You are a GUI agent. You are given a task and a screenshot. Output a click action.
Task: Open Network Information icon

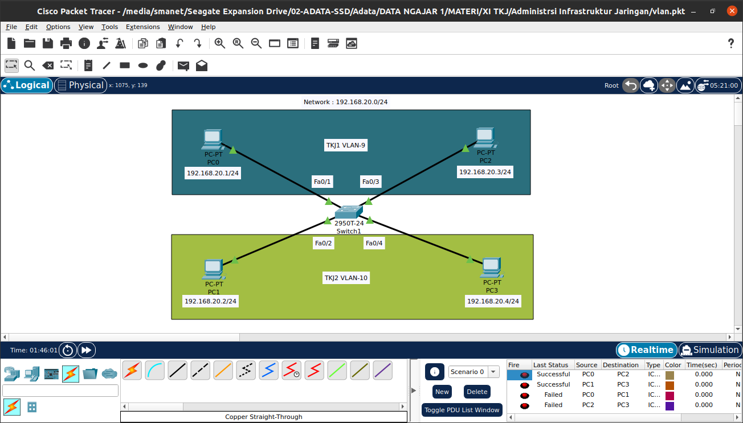click(x=84, y=43)
